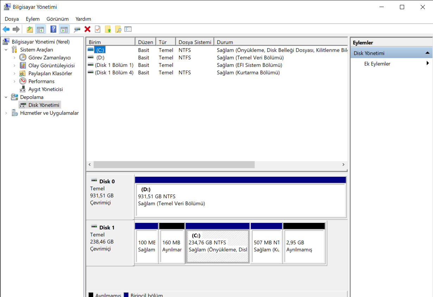Image resolution: width=433 pixels, height=297 pixels.
Task: Open the Dosya menu
Action: pyautogui.click(x=12, y=19)
